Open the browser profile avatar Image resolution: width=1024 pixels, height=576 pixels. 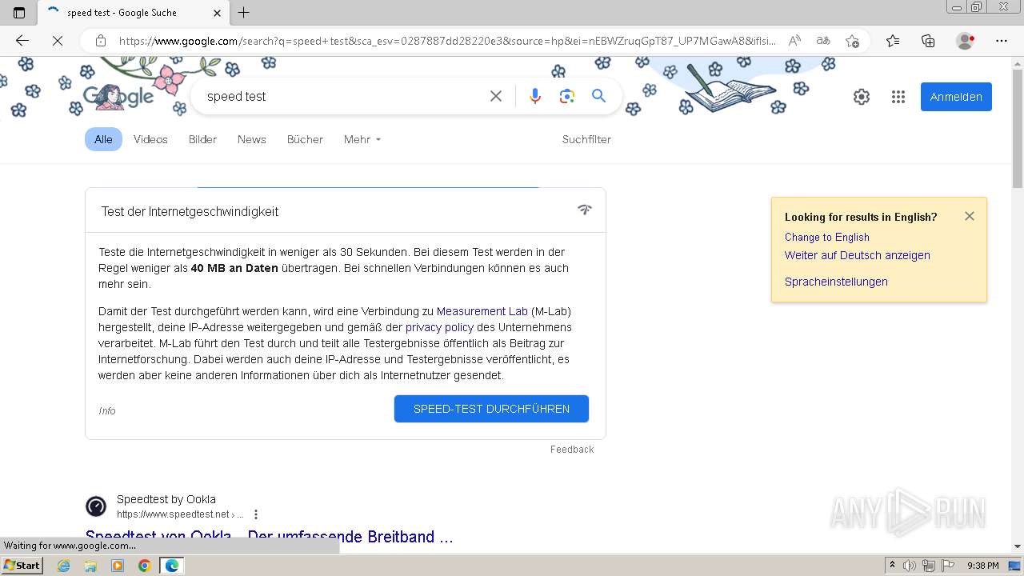966,41
